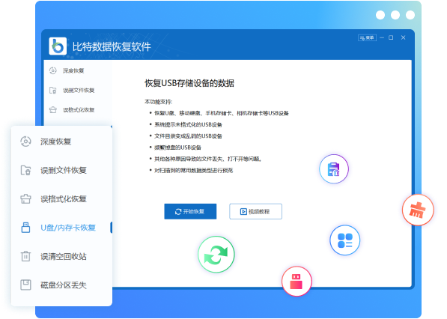447x319 pixels.
Task: Click the 开始恢复 button
Action: 190,211
